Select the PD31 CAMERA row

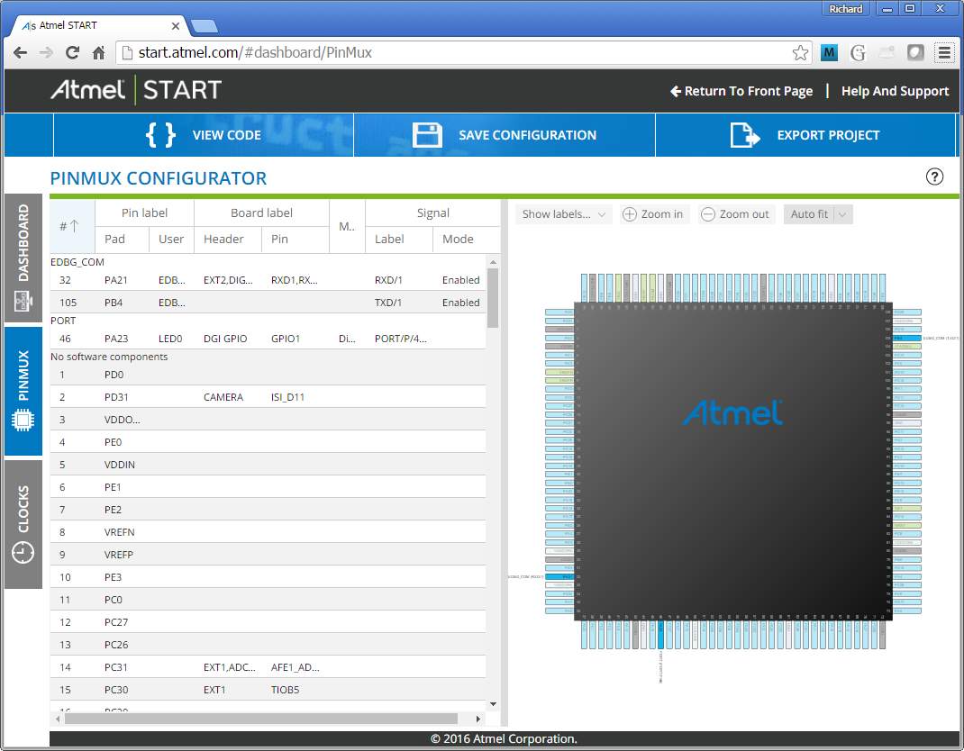pyautogui.click(x=268, y=397)
